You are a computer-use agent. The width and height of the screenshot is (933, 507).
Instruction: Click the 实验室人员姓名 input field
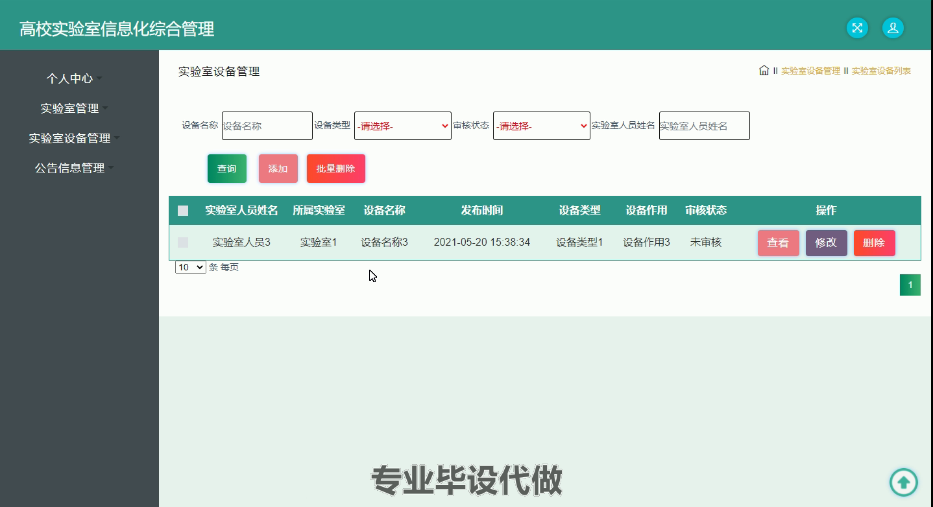[x=705, y=126]
